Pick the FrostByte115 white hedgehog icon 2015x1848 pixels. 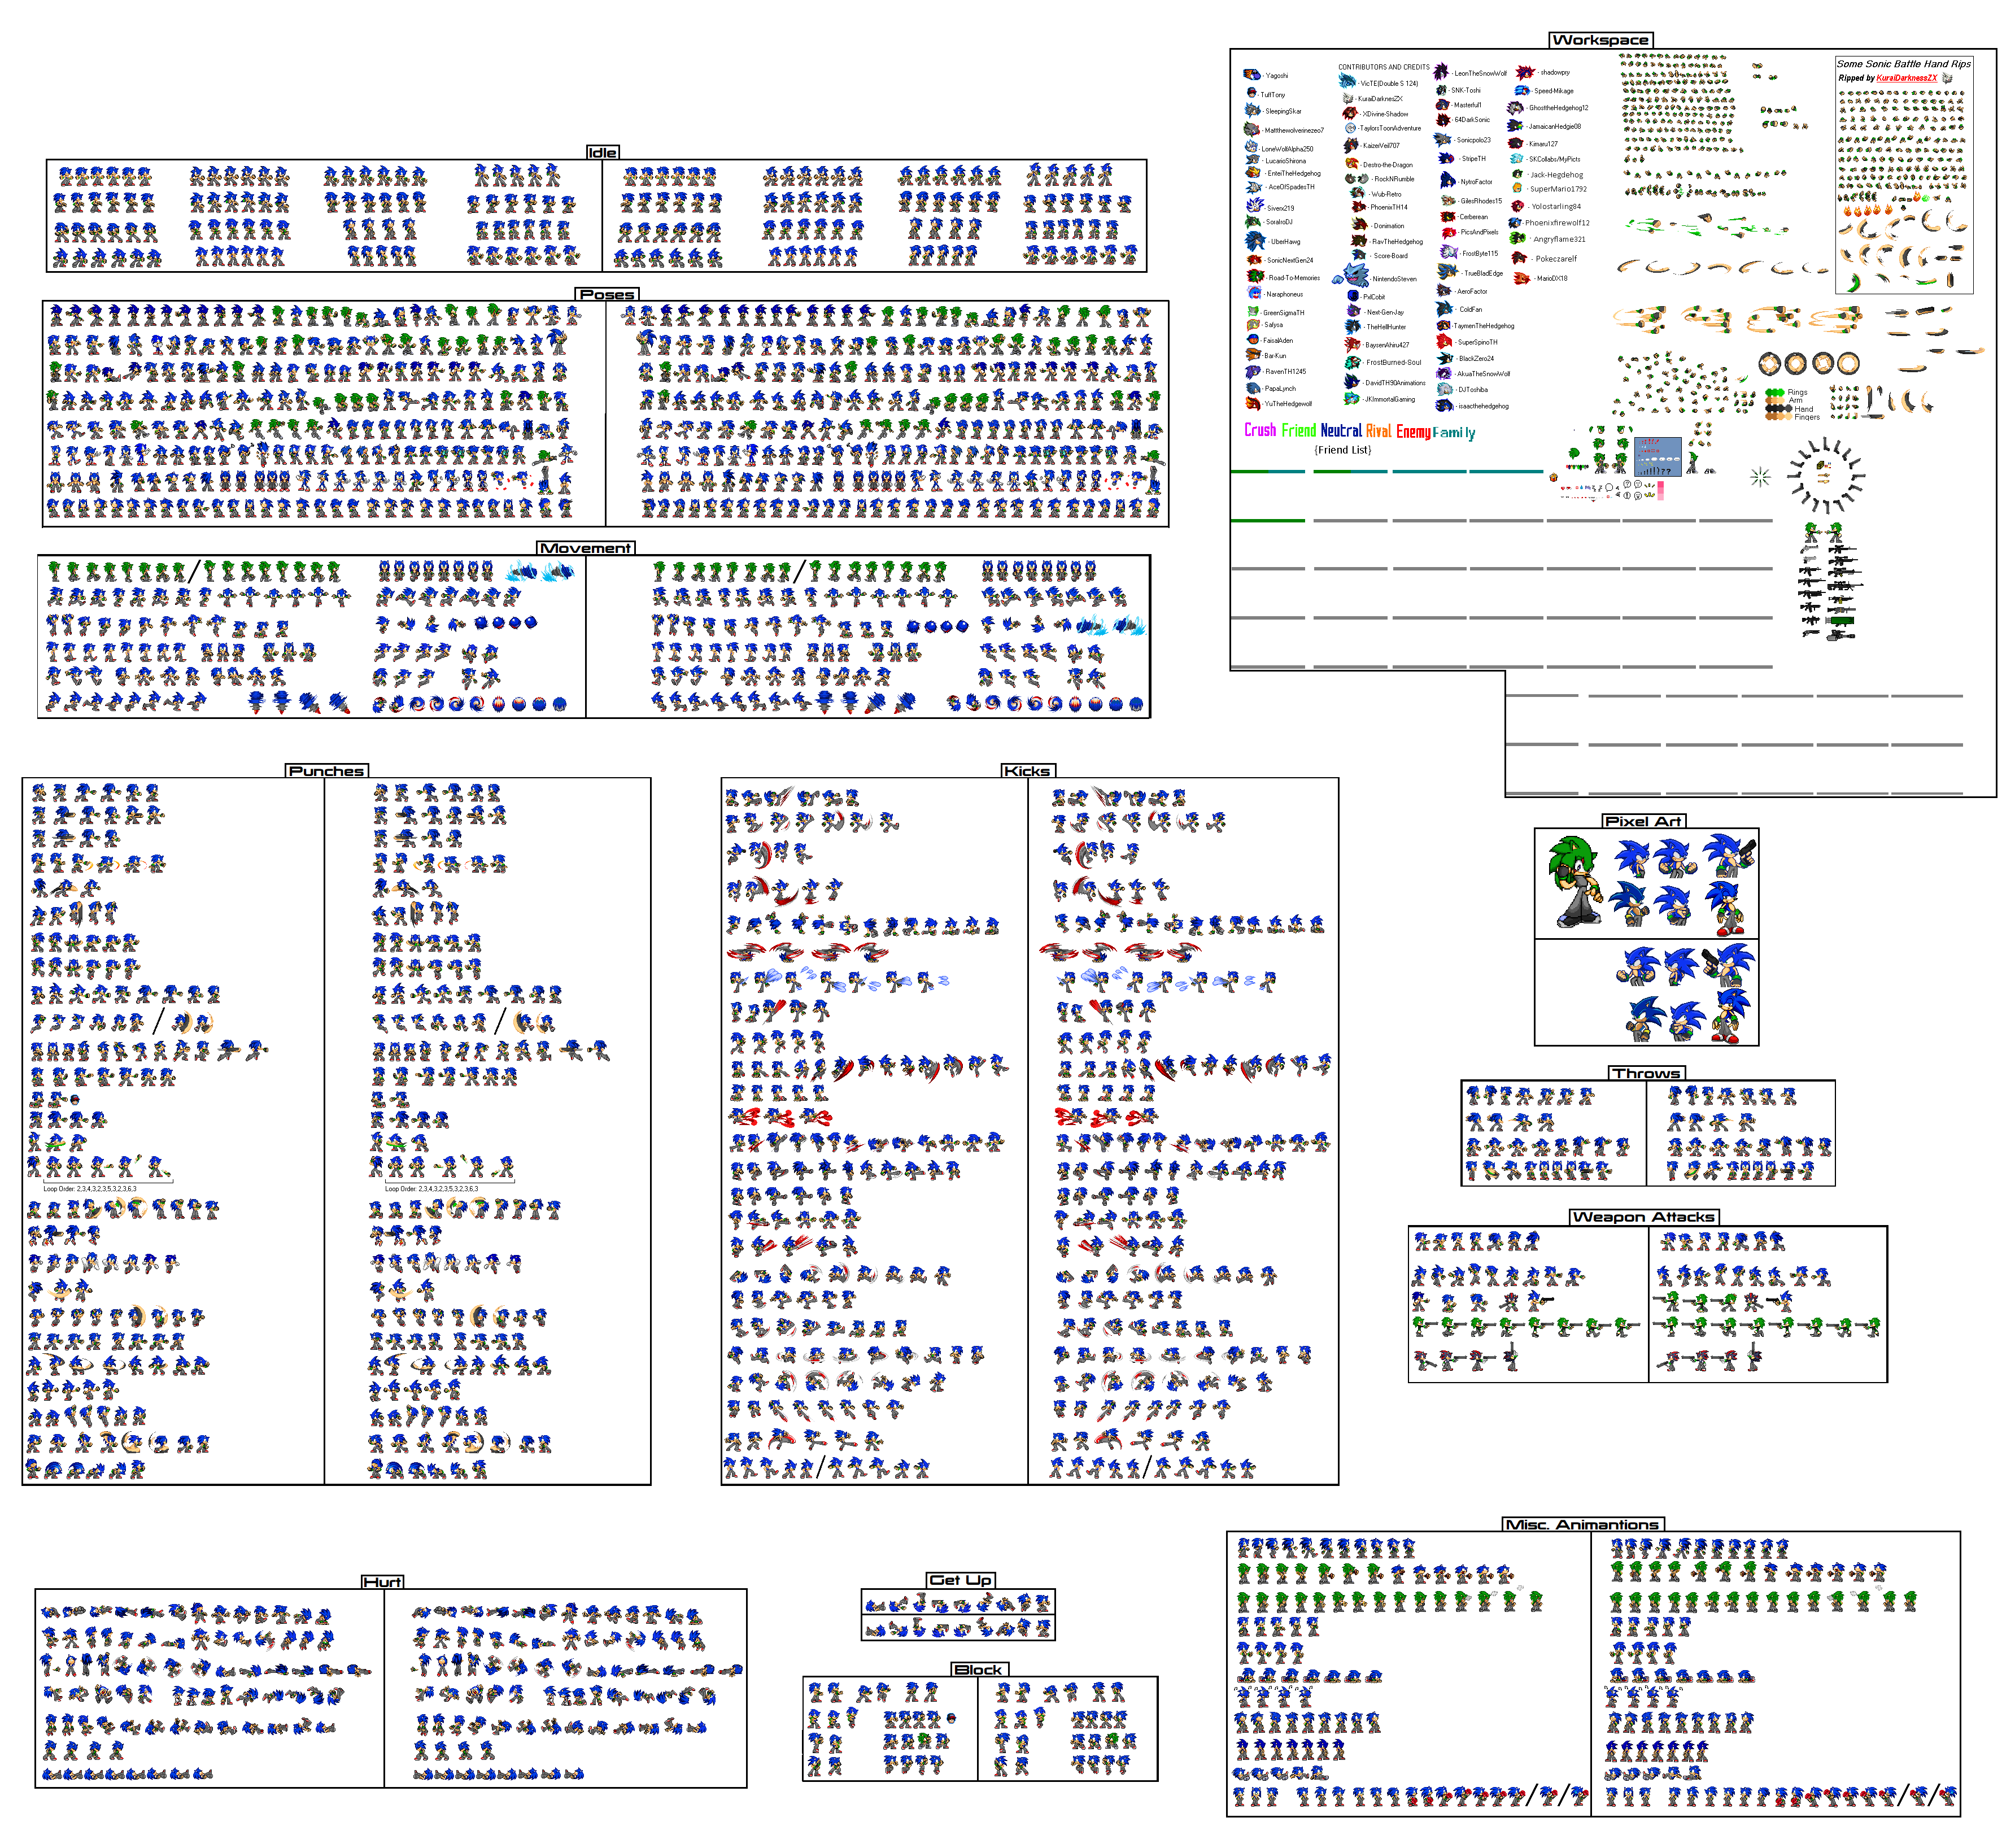(x=1448, y=252)
